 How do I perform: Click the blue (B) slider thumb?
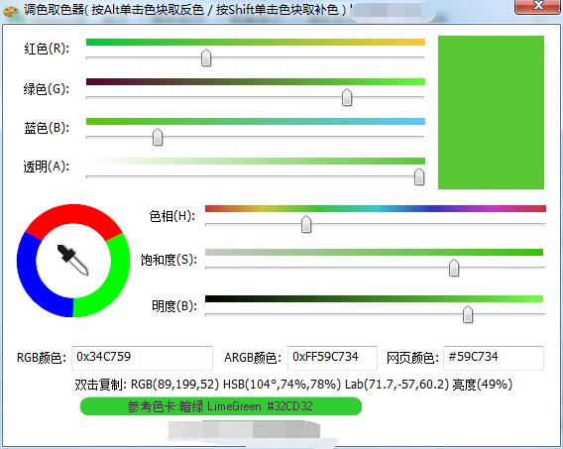[158, 137]
